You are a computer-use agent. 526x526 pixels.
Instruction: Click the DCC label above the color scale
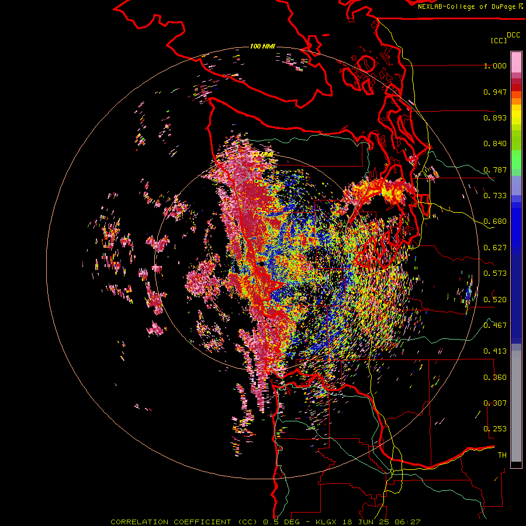point(513,35)
